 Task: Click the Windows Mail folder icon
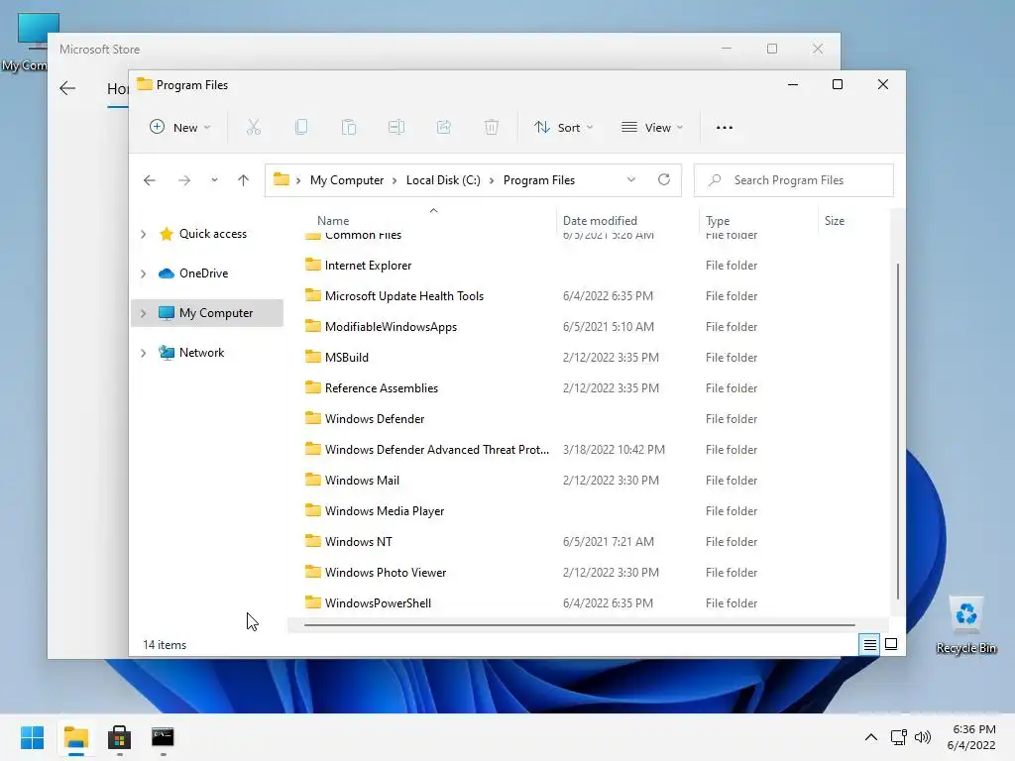pos(313,480)
